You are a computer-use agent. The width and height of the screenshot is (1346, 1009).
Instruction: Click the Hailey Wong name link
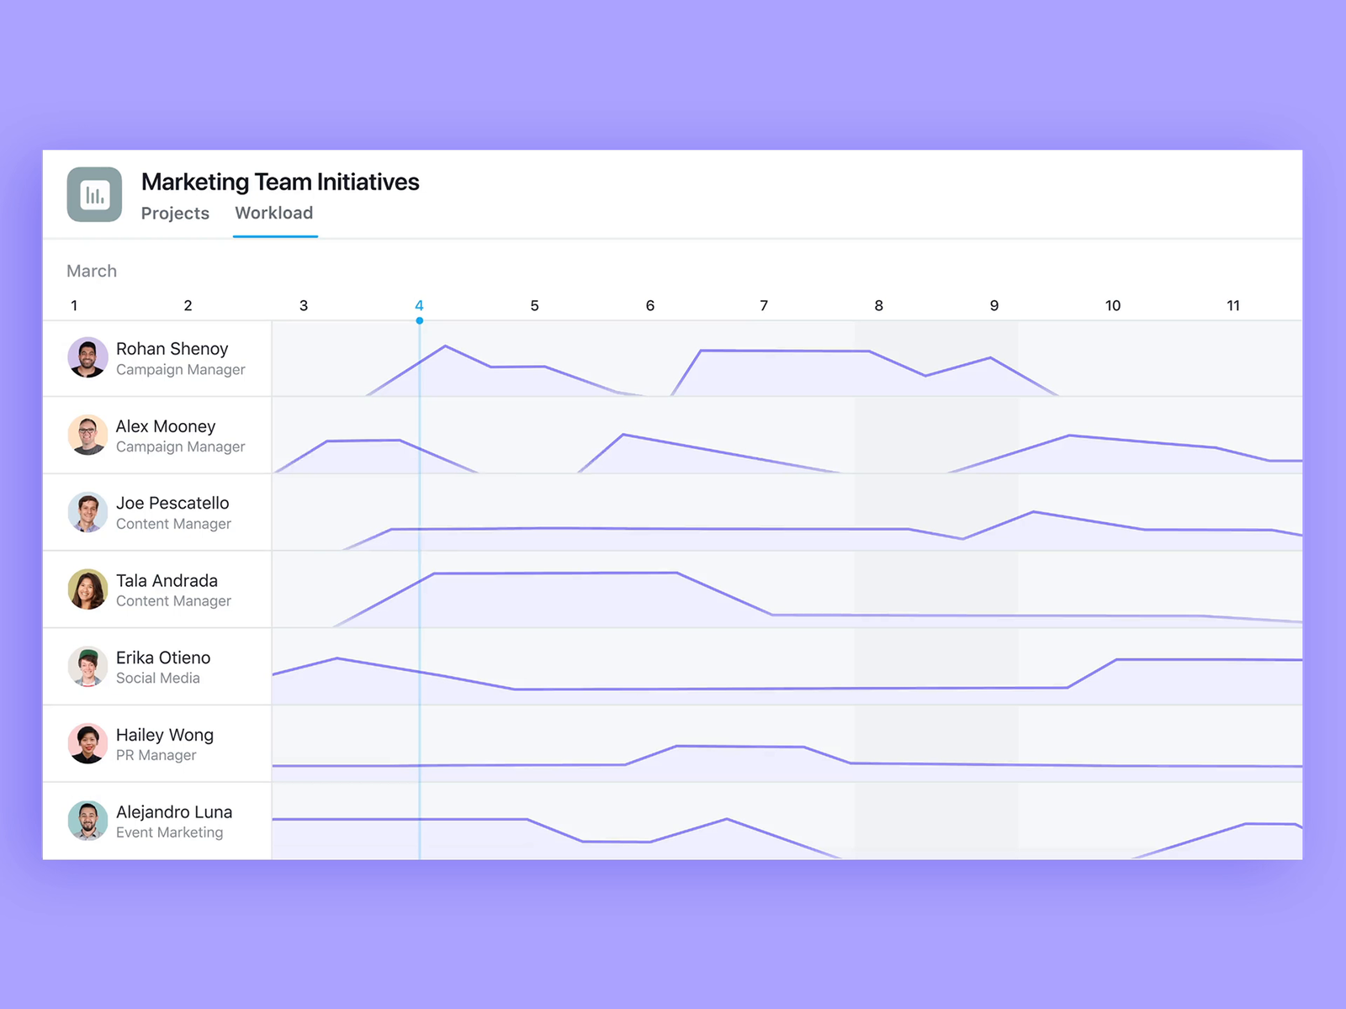pos(165,734)
